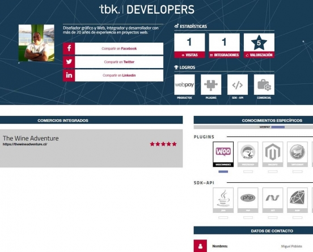
Task: Choose the PrestaShop plugin icon
Action: pos(248,154)
